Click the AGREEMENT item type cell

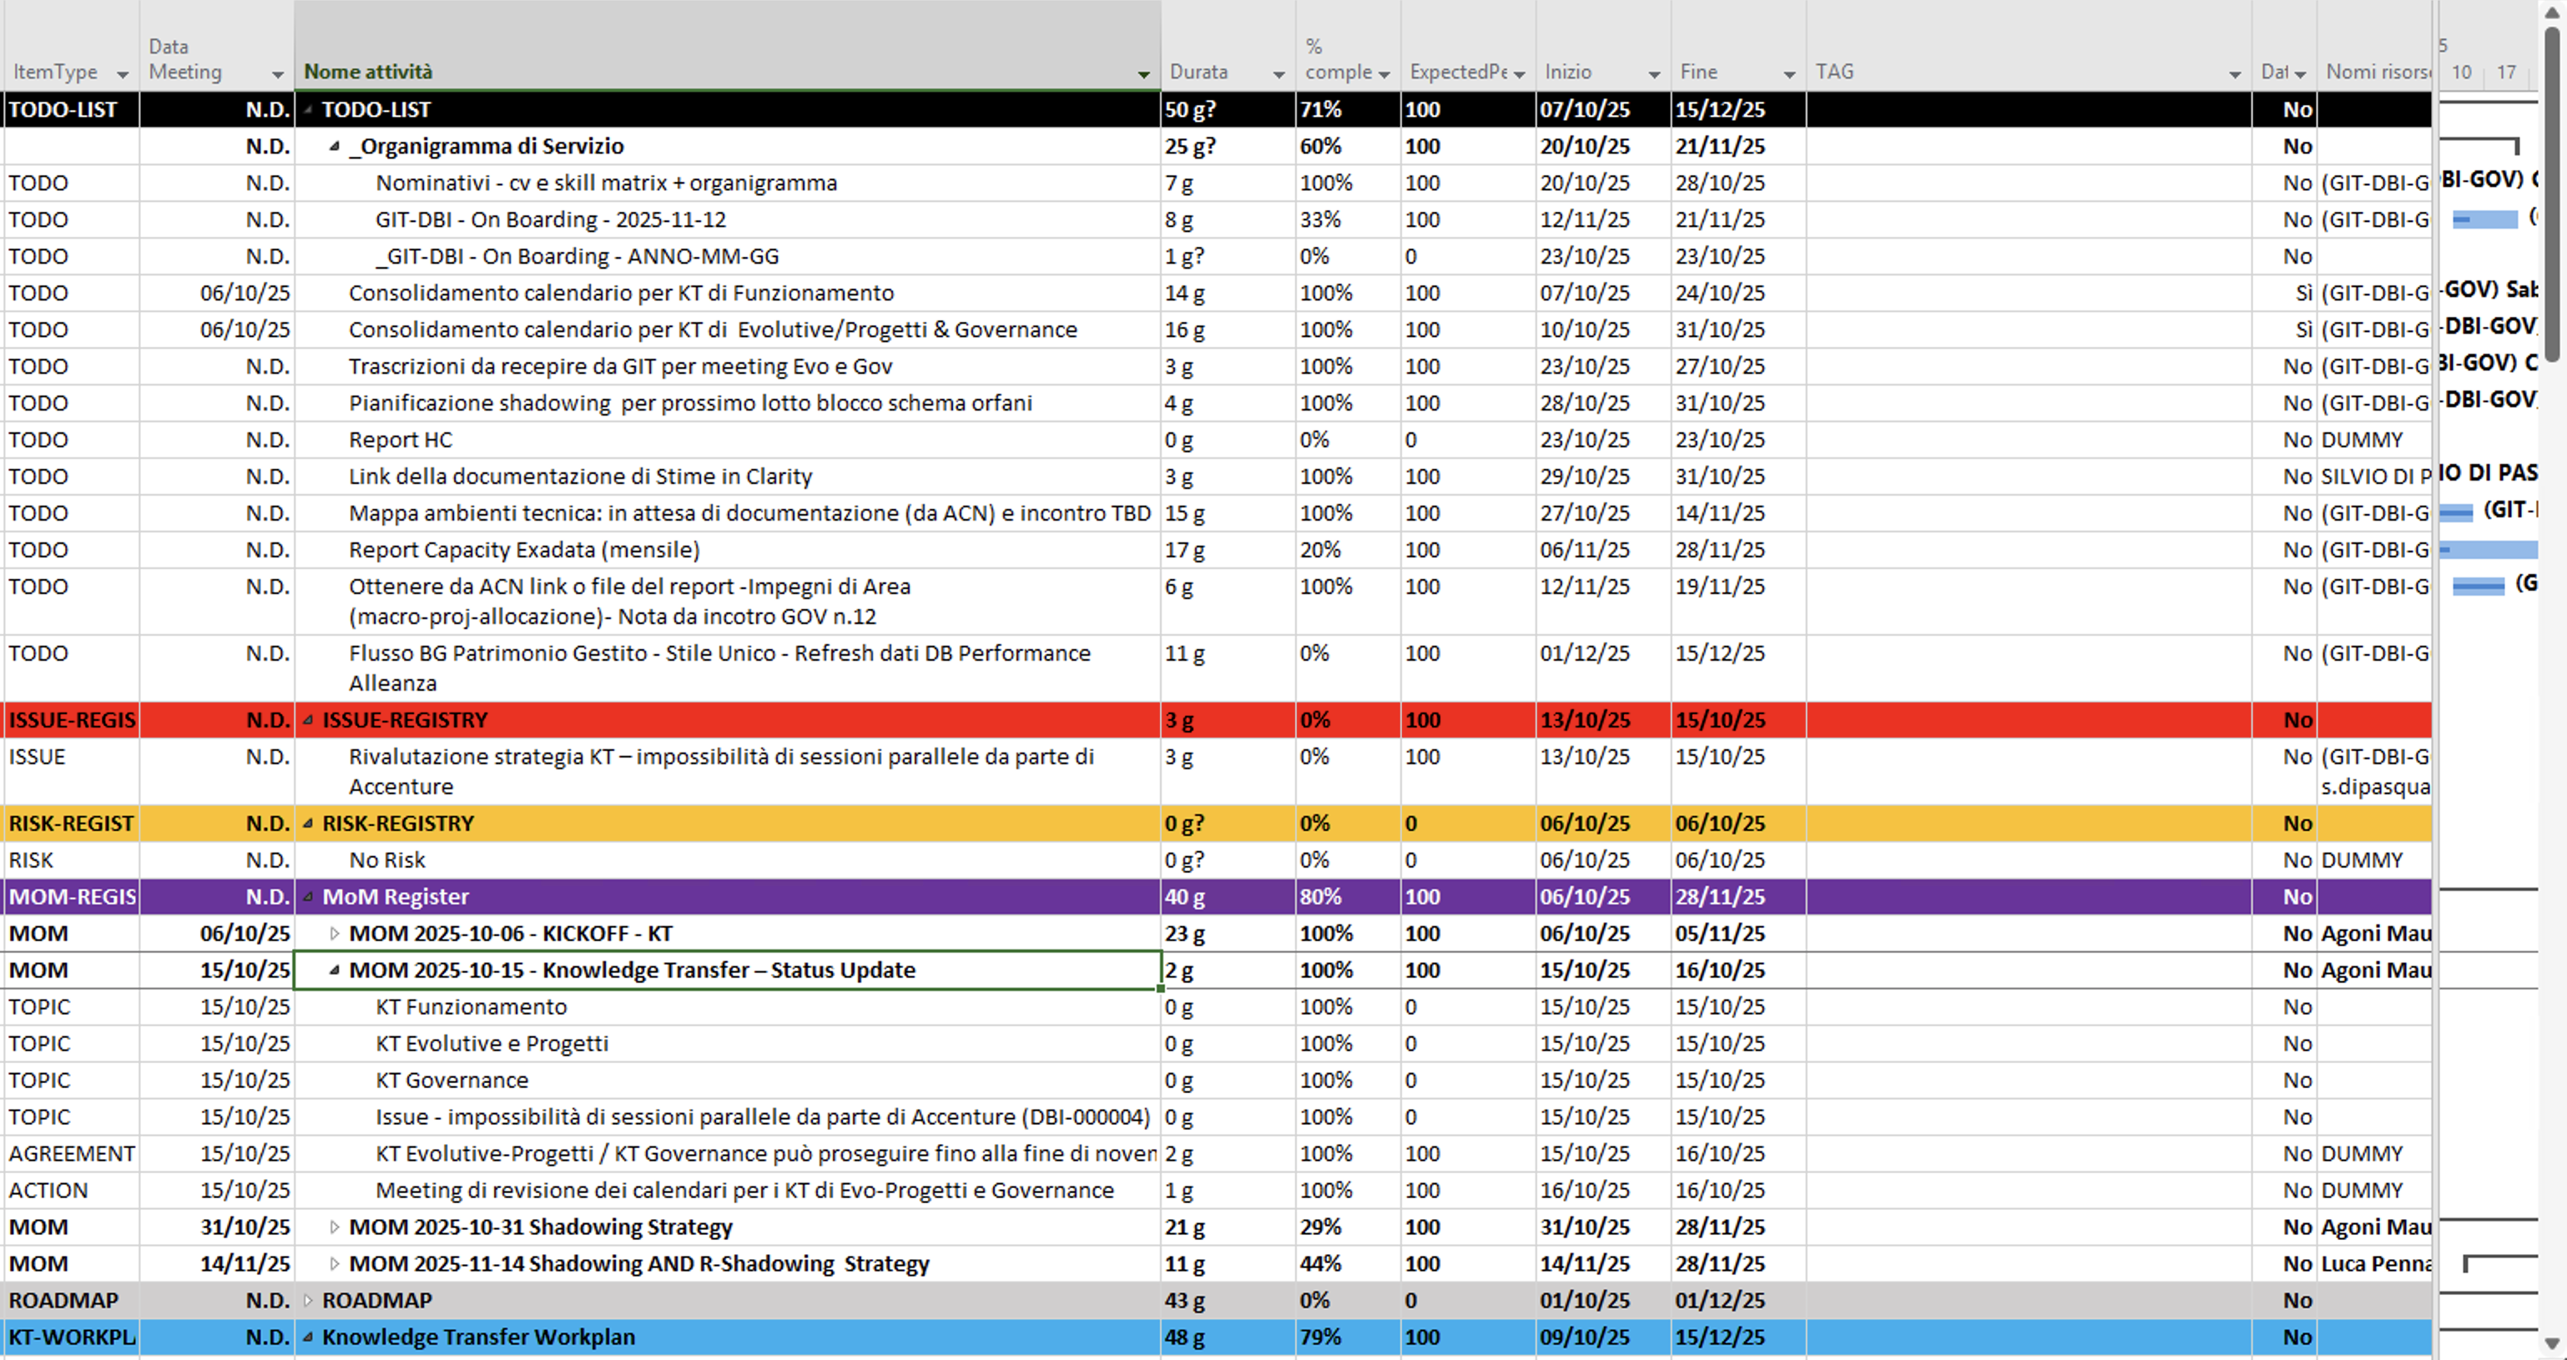[71, 1154]
